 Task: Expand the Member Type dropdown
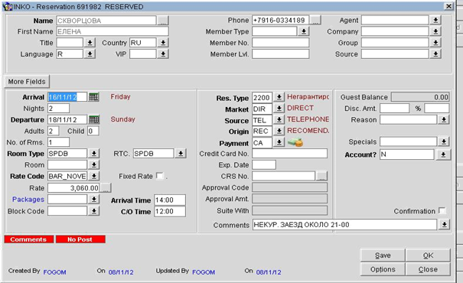(304, 31)
